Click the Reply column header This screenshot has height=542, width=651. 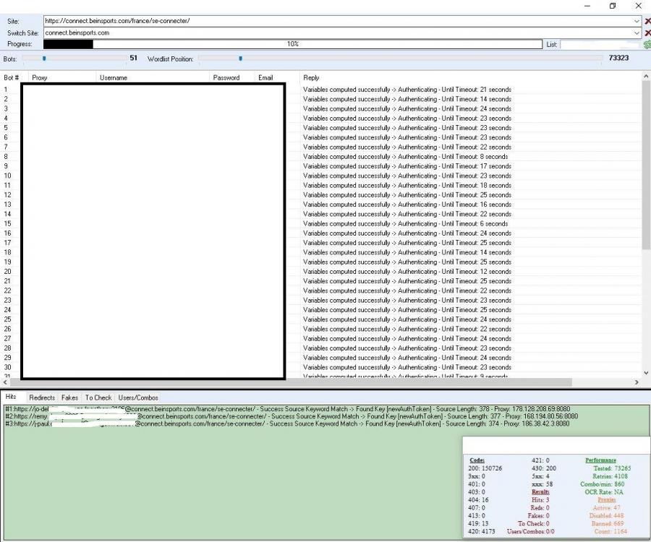pyautogui.click(x=311, y=77)
